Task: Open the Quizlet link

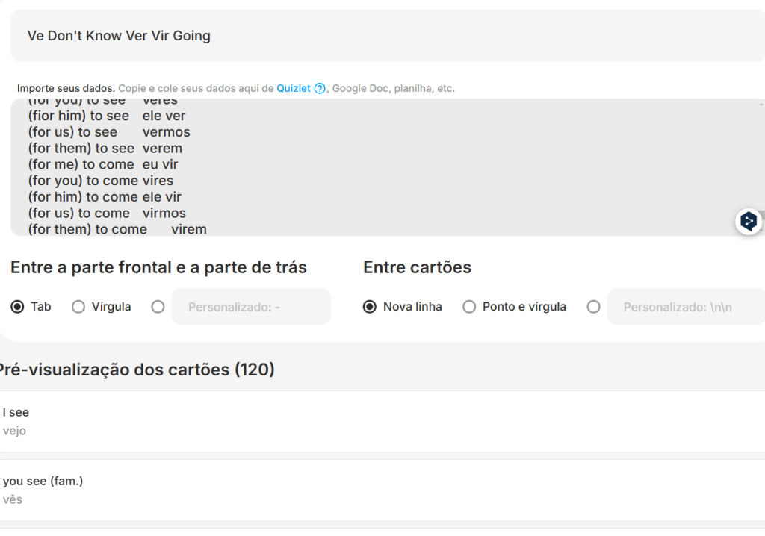Action: [293, 88]
